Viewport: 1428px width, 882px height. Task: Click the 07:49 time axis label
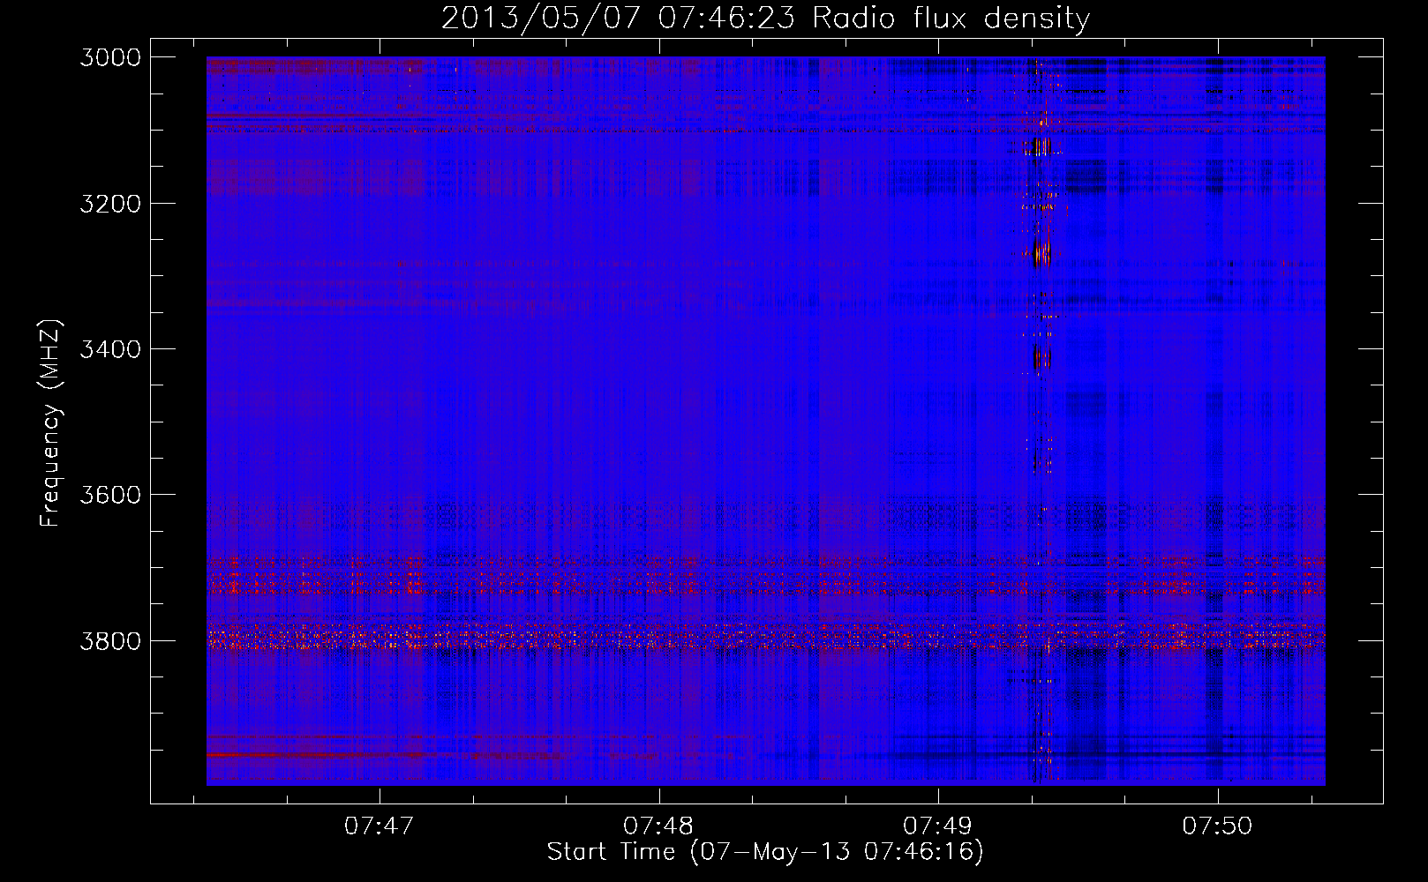937,826
